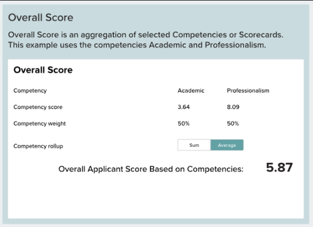Click the Academic score 3.64
The width and height of the screenshot is (313, 227).
pos(184,107)
